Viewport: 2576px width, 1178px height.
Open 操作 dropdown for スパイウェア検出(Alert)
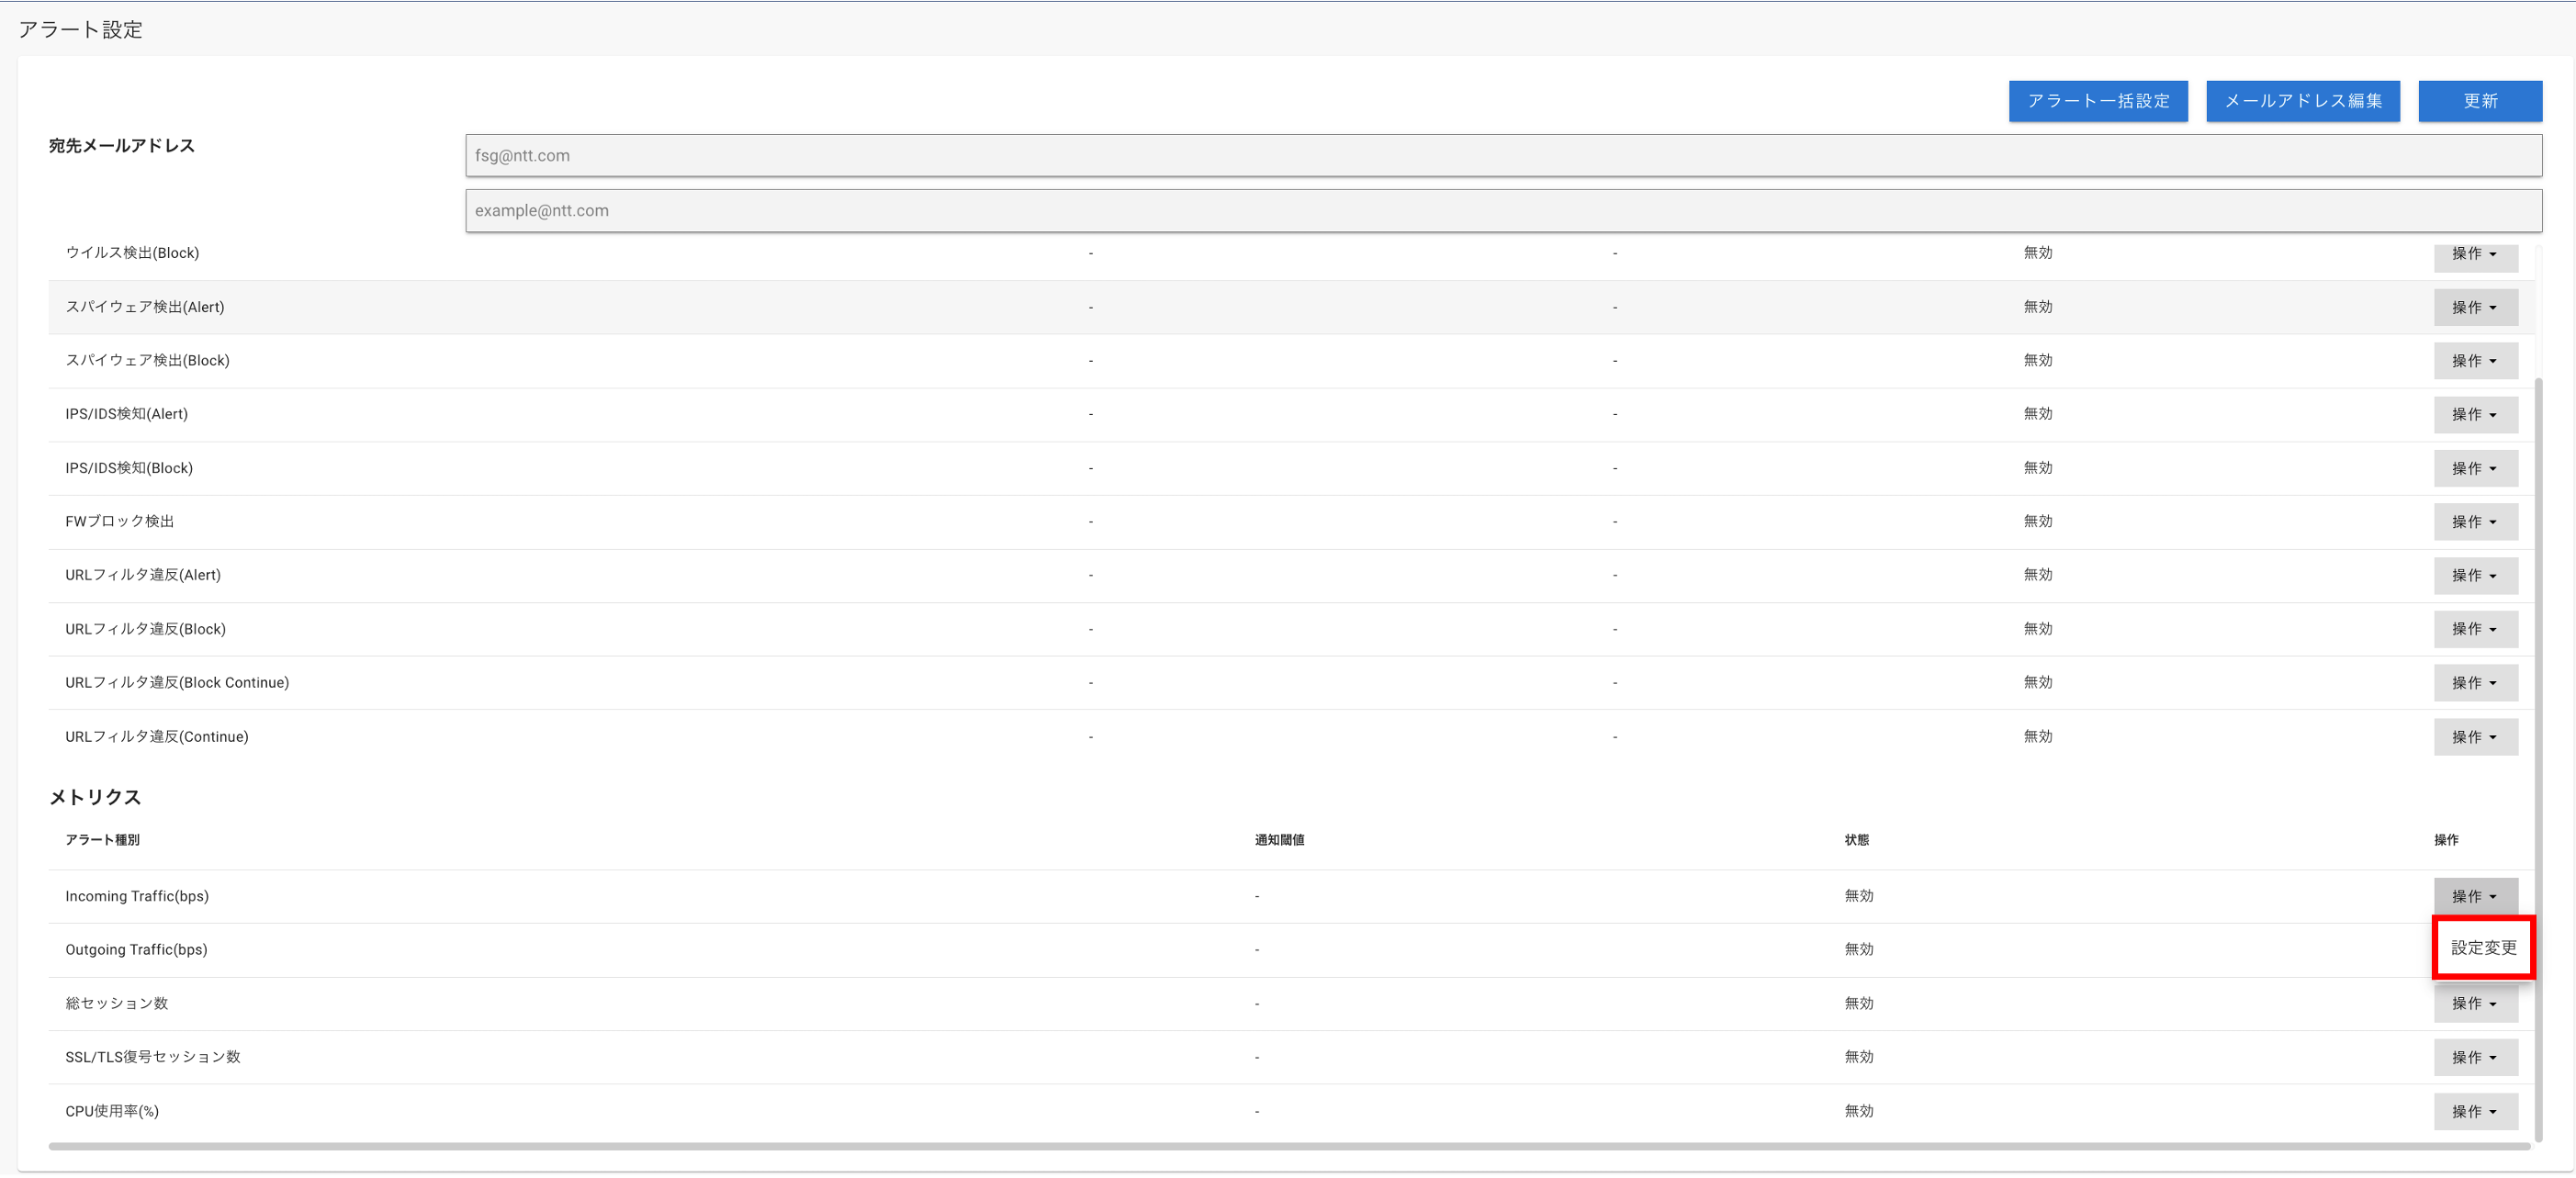coord(2475,307)
